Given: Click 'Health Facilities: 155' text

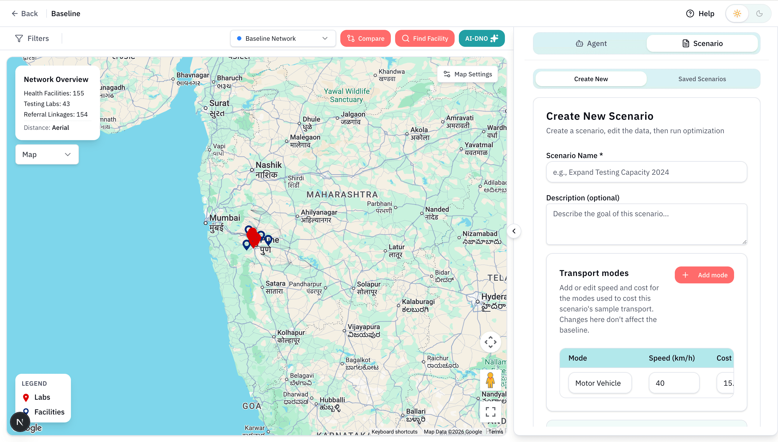Looking at the screenshot, I should coord(54,93).
